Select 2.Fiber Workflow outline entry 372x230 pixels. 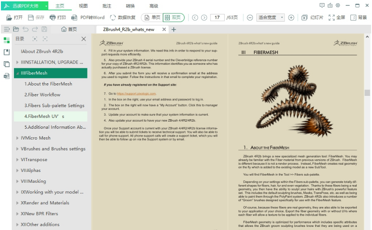[x=51, y=95]
